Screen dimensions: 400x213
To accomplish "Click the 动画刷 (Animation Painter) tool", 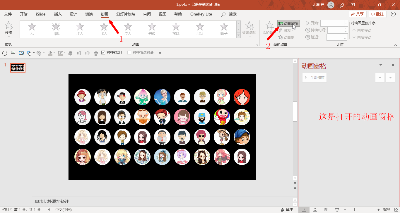I will (286, 37).
